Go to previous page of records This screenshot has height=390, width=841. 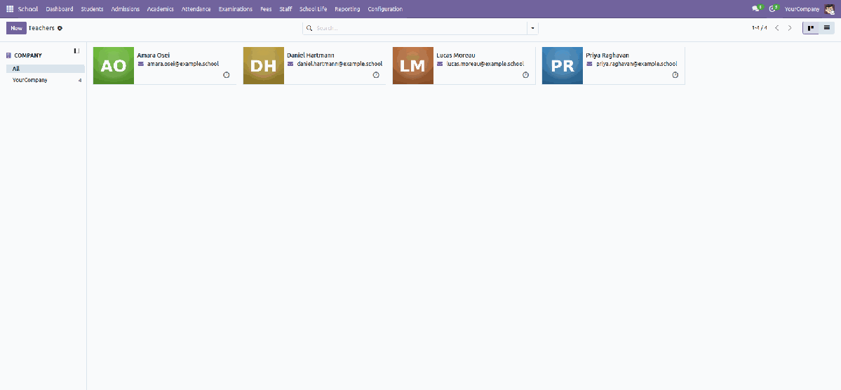(776, 28)
